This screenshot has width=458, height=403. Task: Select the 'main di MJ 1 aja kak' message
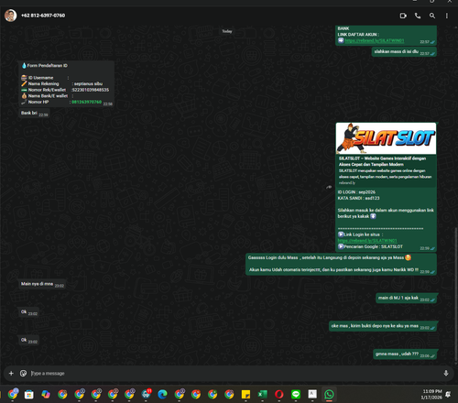click(407, 299)
